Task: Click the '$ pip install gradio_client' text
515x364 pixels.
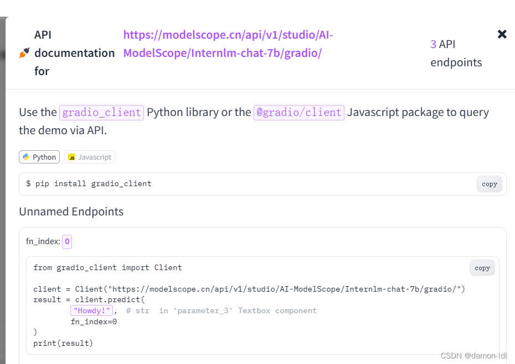Action: click(x=89, y=184)
